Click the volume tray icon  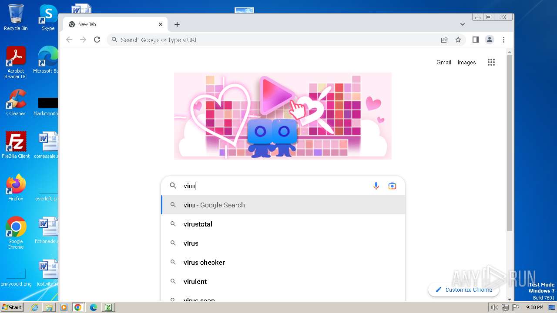tap(495, 307)
